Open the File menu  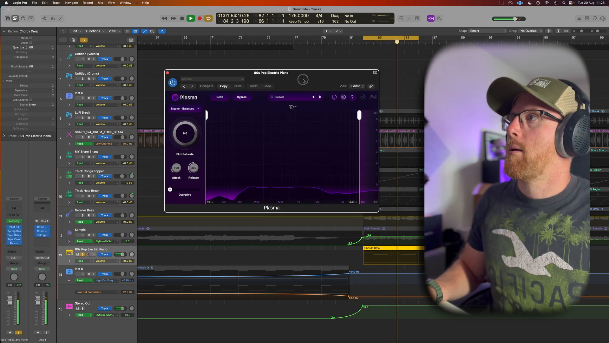34,3
